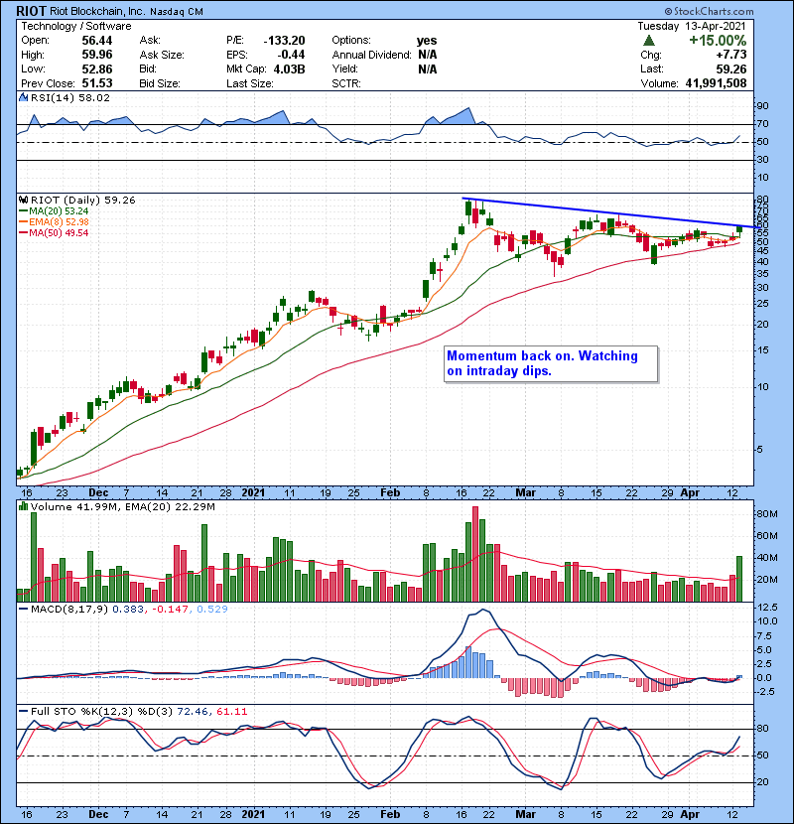Click the RIOT ticker symbol in the header
Screen dimensions: 794x824
pyautogui.click(x=32, y=11)
